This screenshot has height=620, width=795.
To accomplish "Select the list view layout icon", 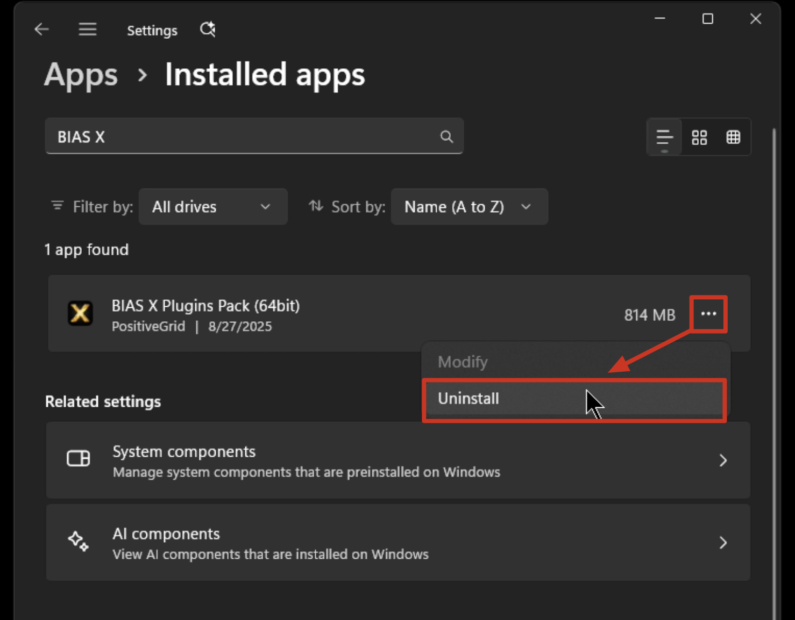I will (x=664, y=137).
